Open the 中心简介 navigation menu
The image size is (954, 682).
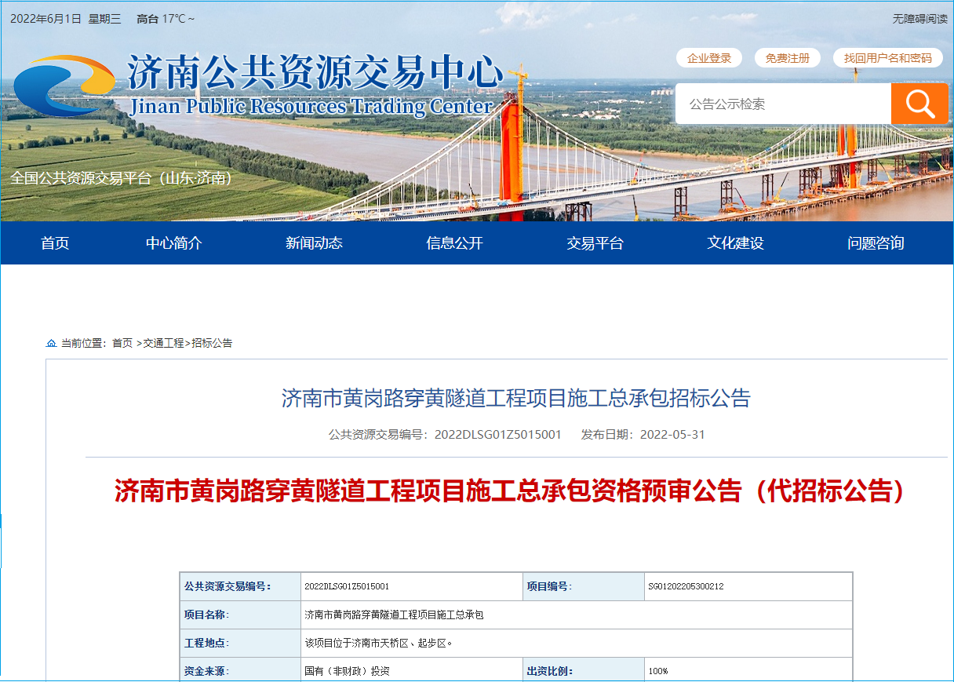pyautogui.click(x=174, y=243)
